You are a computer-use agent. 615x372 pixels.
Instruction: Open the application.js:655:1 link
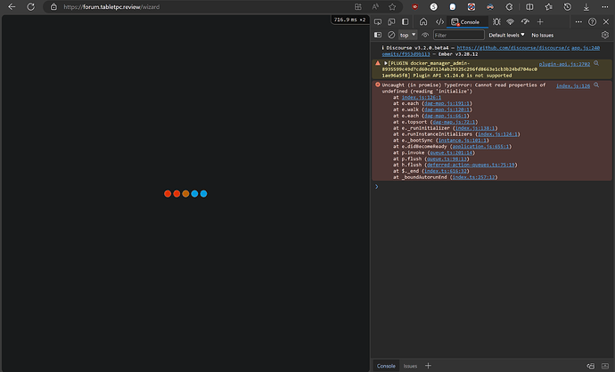480,147
